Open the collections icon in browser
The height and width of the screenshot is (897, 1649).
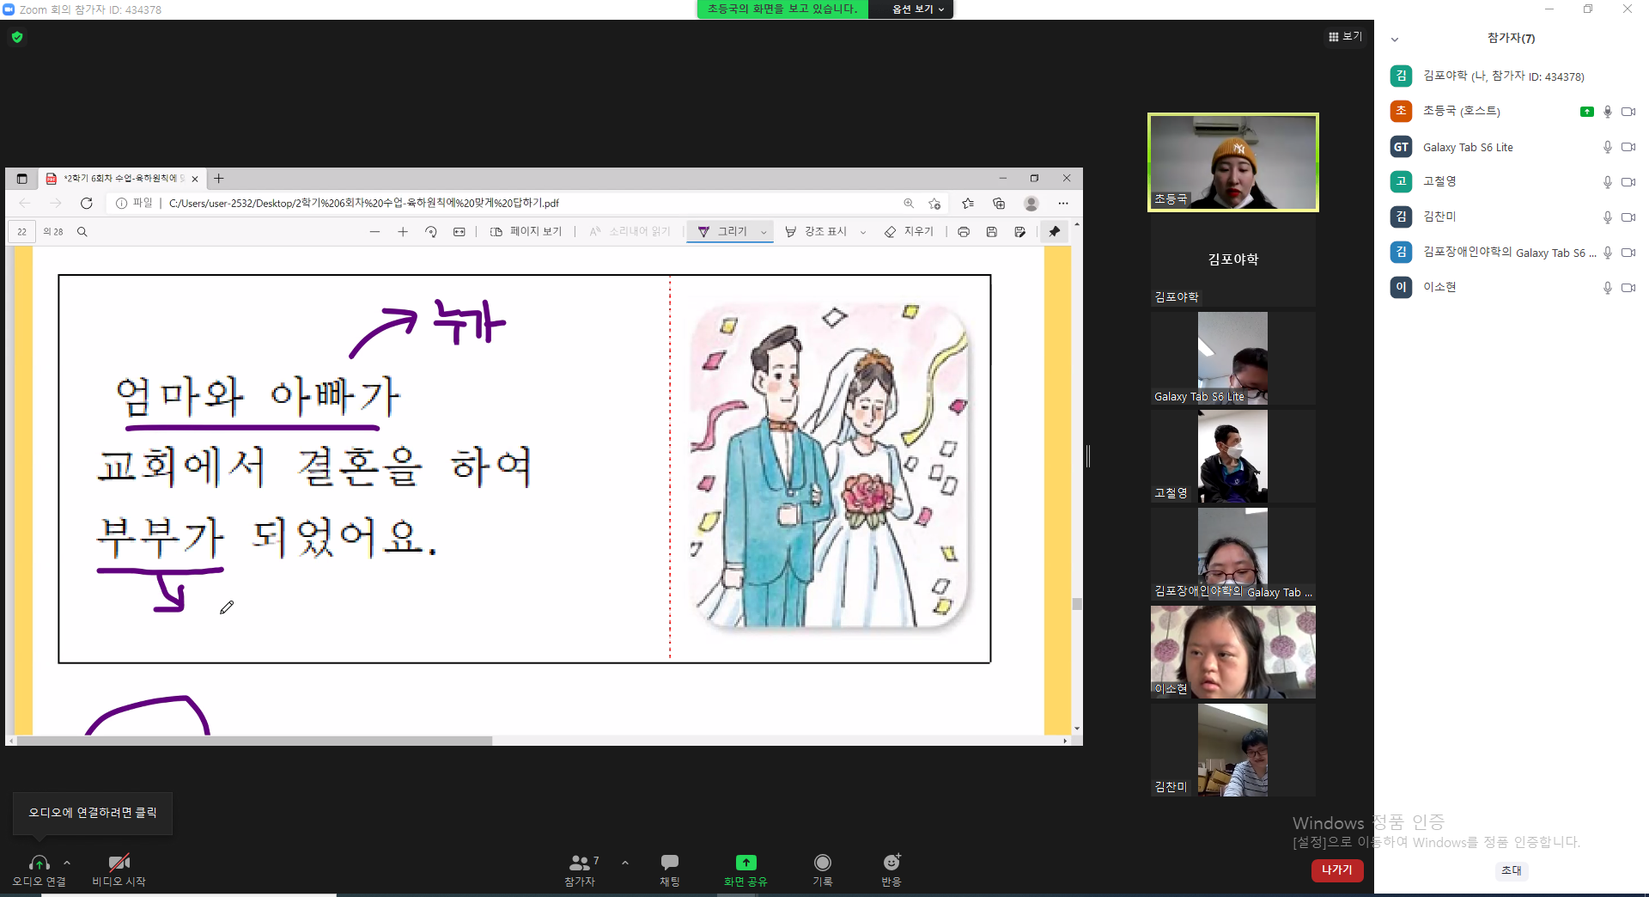999,204
